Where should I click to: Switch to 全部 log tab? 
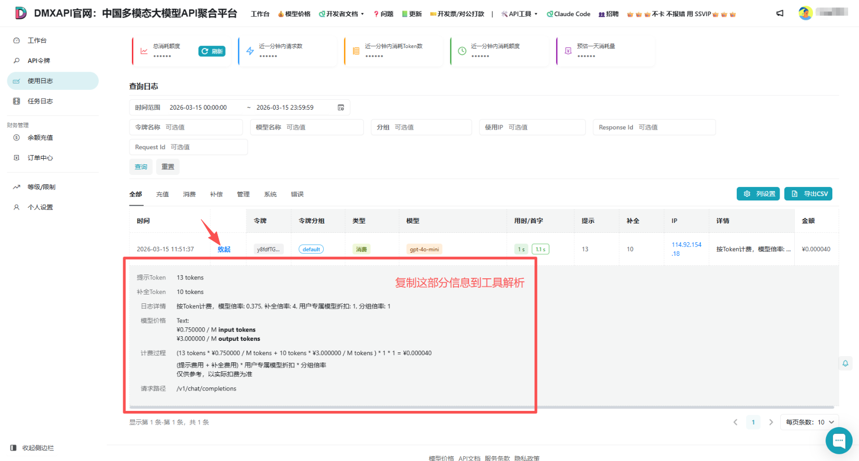[136, 194]
